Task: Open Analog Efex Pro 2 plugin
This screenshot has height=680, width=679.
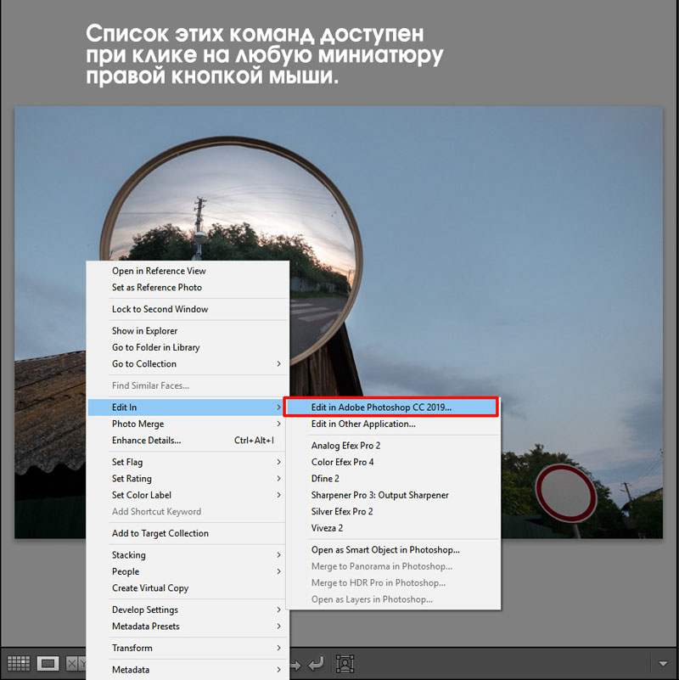Action: coord(393,446)
